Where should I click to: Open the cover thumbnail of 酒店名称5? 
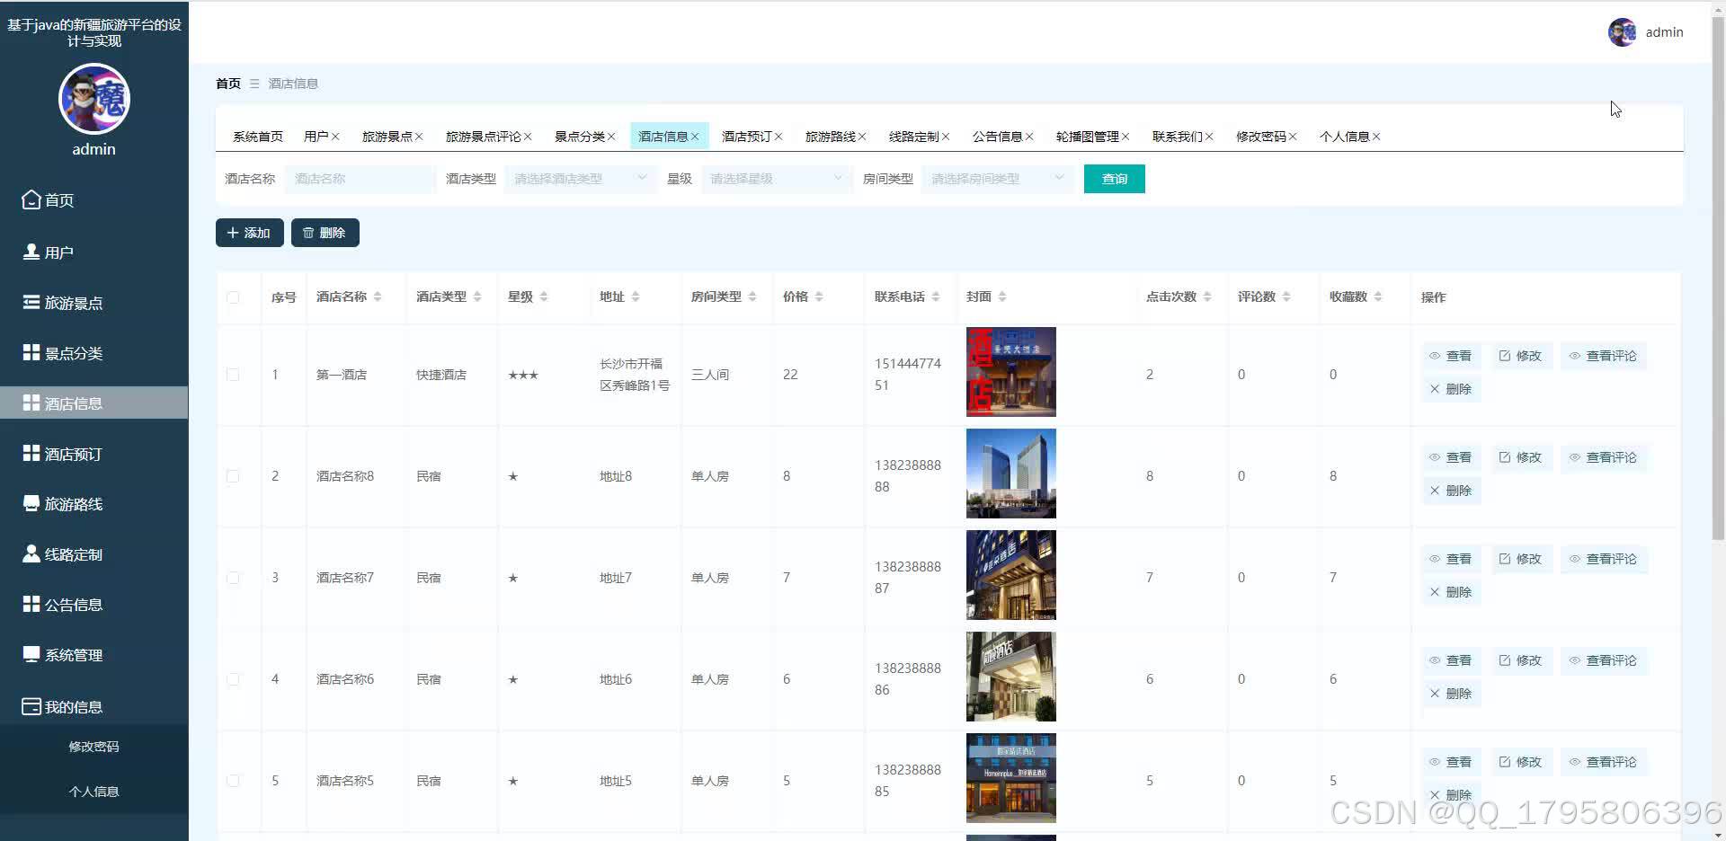tap(1011, 778)
